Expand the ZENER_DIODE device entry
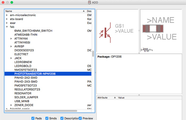The height and width of the screenshot is (120, 186). point(11,105)
